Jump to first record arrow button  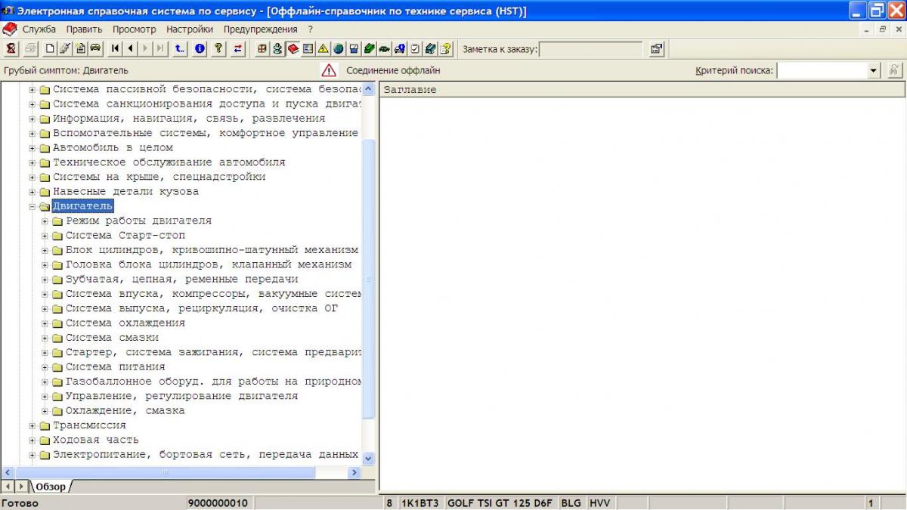(x=115, y=48)
